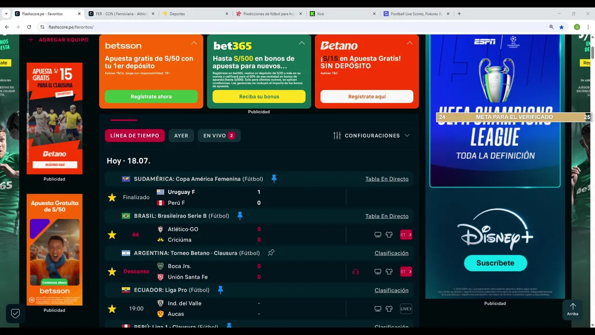This screenshot has width=595, height=335.
Task: Open TV icon for Boca Jrs. match
Action: click(378, 272)
